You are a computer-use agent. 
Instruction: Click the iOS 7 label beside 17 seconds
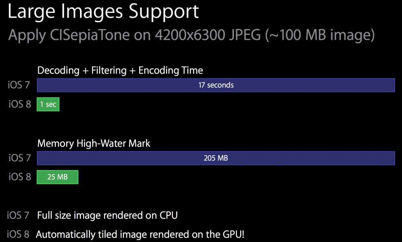19,85
